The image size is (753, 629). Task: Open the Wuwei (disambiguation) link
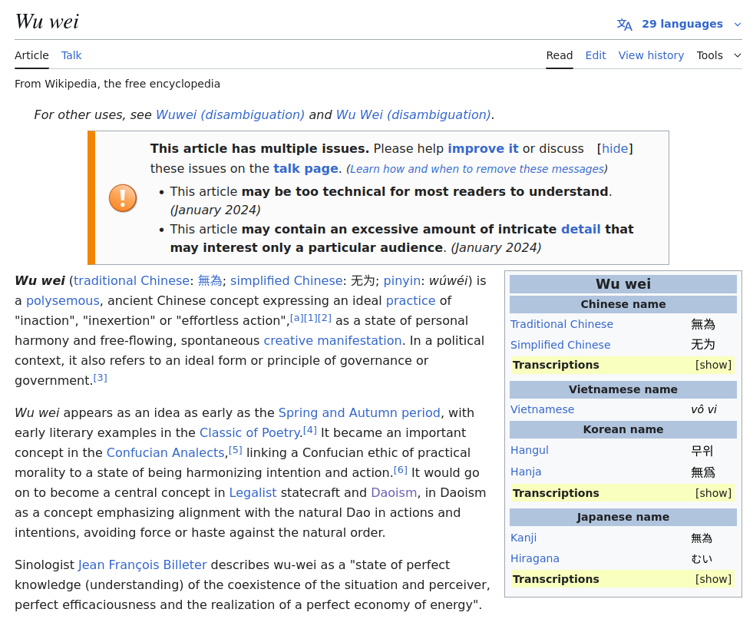pos(230,114)
